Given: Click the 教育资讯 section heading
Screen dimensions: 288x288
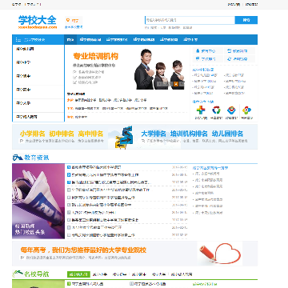Looking at the screenshot, I should click(x=37, y=158).
